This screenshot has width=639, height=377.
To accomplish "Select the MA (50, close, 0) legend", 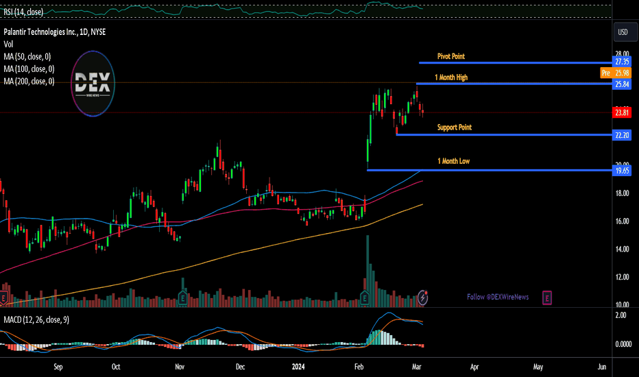I will 27,57.
